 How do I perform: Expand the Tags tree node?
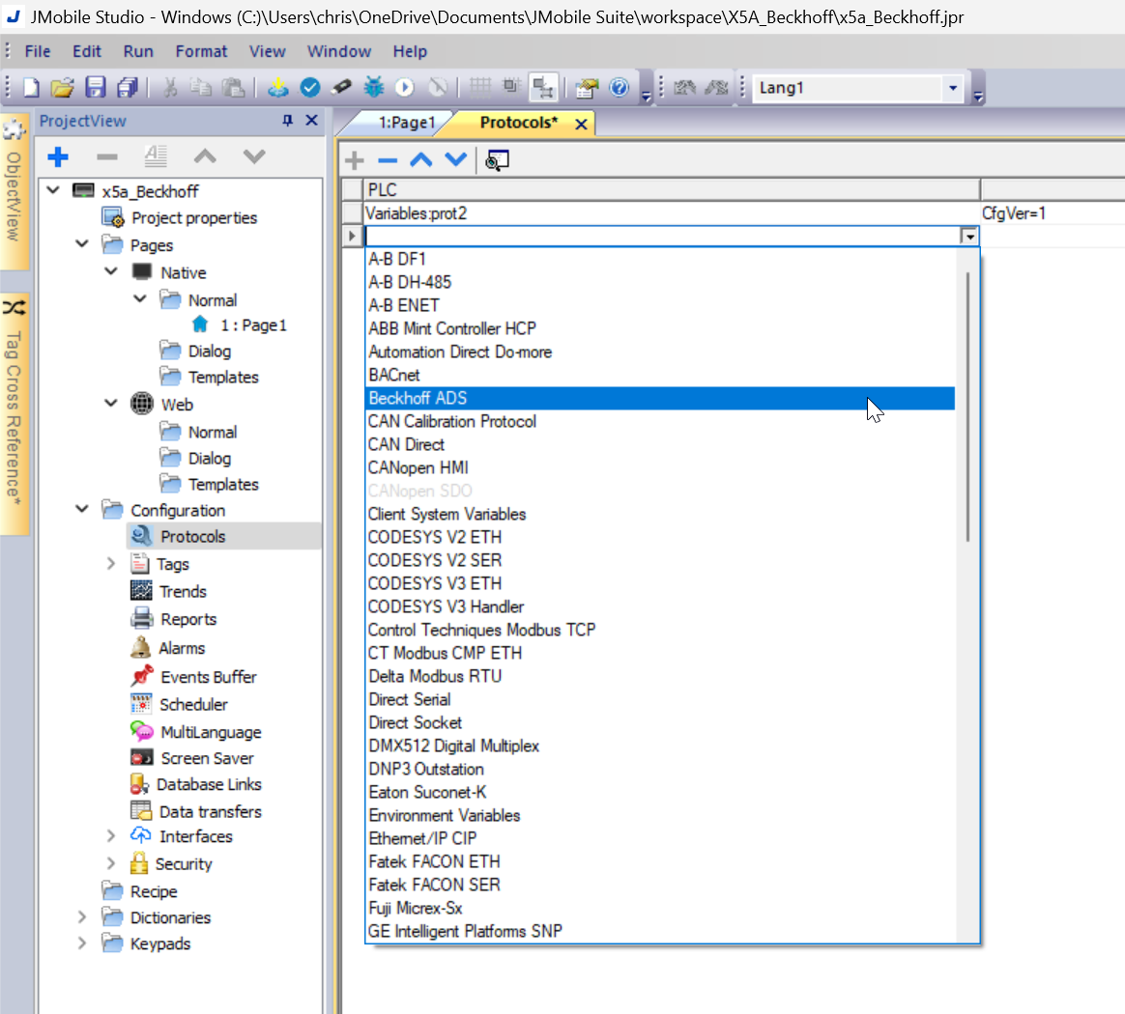pos(111,564)
